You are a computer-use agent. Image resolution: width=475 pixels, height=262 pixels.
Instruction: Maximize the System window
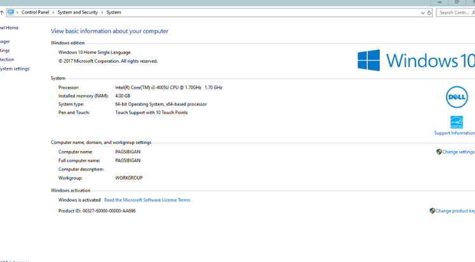[457, 2]
